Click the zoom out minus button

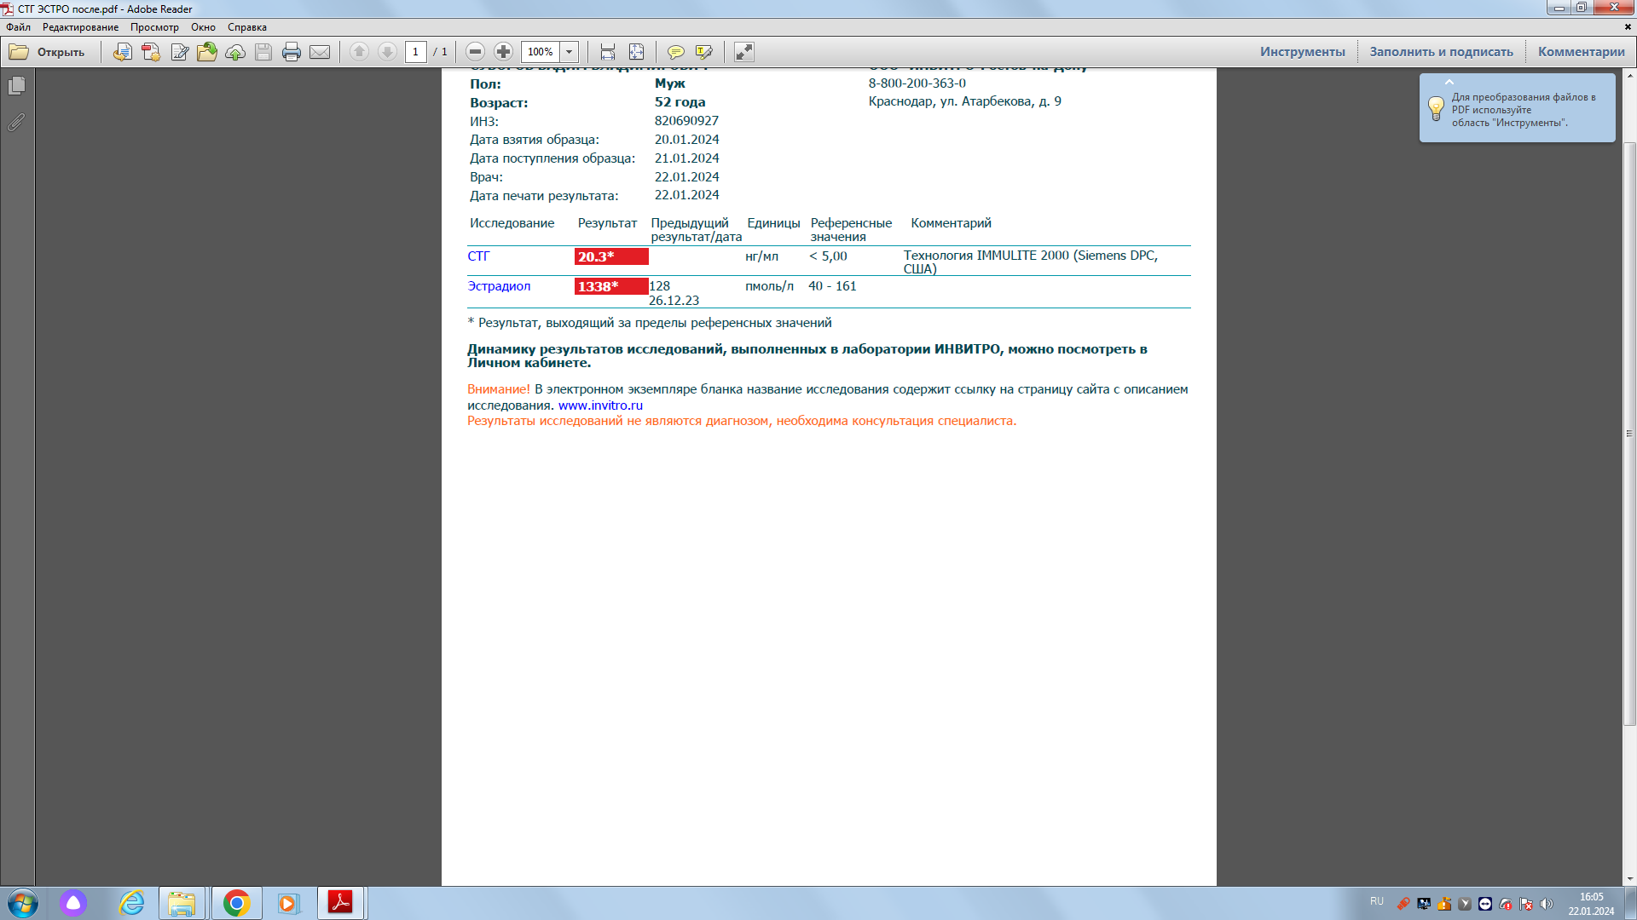[476, 52]
